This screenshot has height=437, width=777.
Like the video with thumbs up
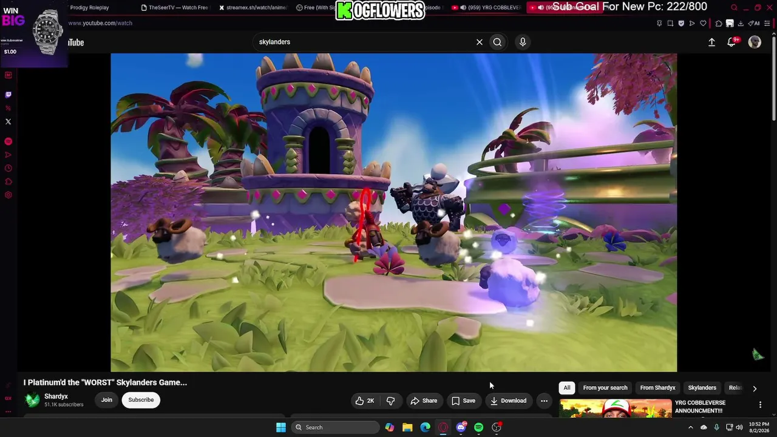[365, 401]
